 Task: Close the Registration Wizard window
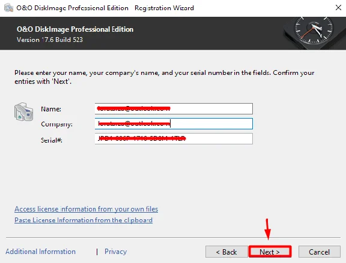(x=338, y=8)
